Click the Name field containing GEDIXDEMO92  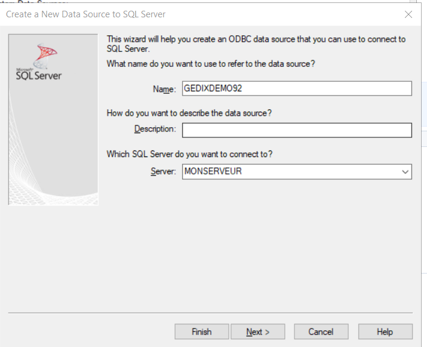(x=297, y=88)
